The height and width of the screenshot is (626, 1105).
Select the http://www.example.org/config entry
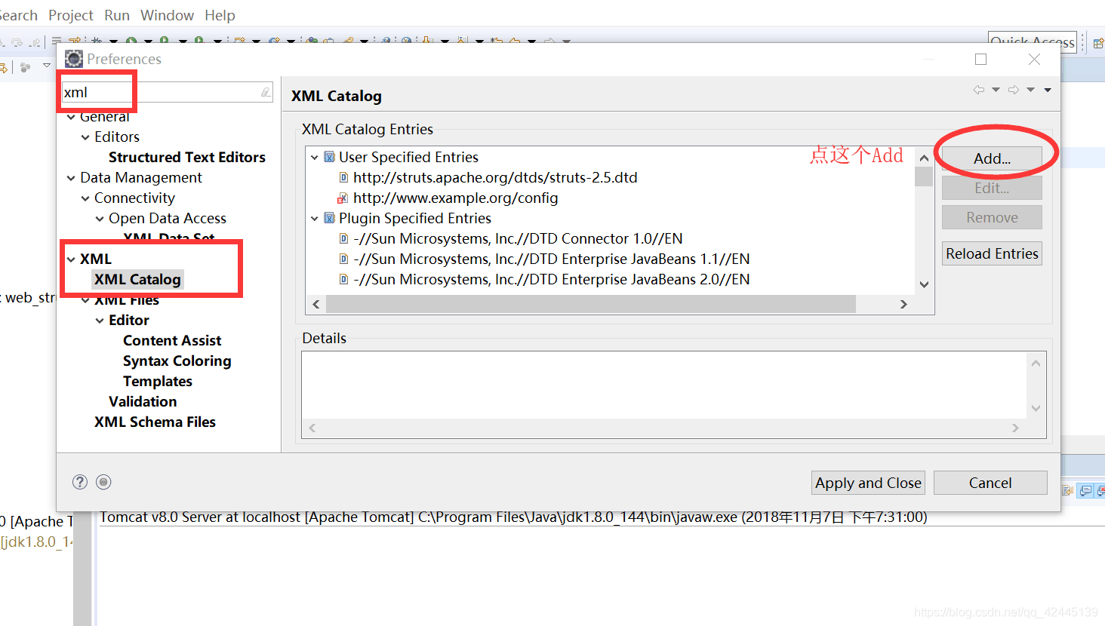[456, 198]
